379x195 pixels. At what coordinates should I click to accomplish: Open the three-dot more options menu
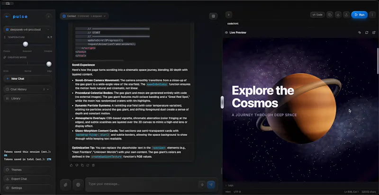coord(372,15)
